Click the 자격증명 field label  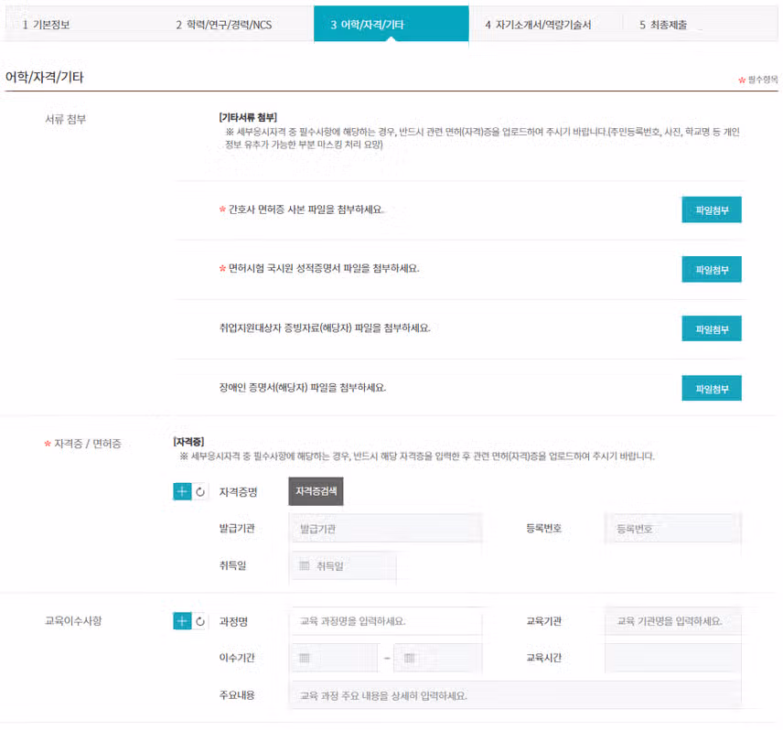[238, 492]
